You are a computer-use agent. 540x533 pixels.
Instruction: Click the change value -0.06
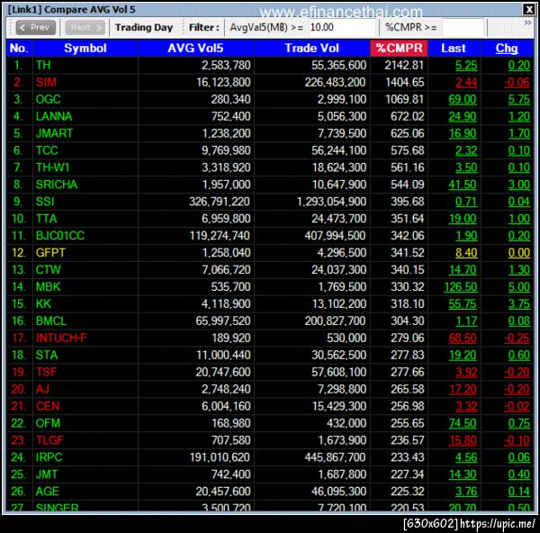(517, 82)
